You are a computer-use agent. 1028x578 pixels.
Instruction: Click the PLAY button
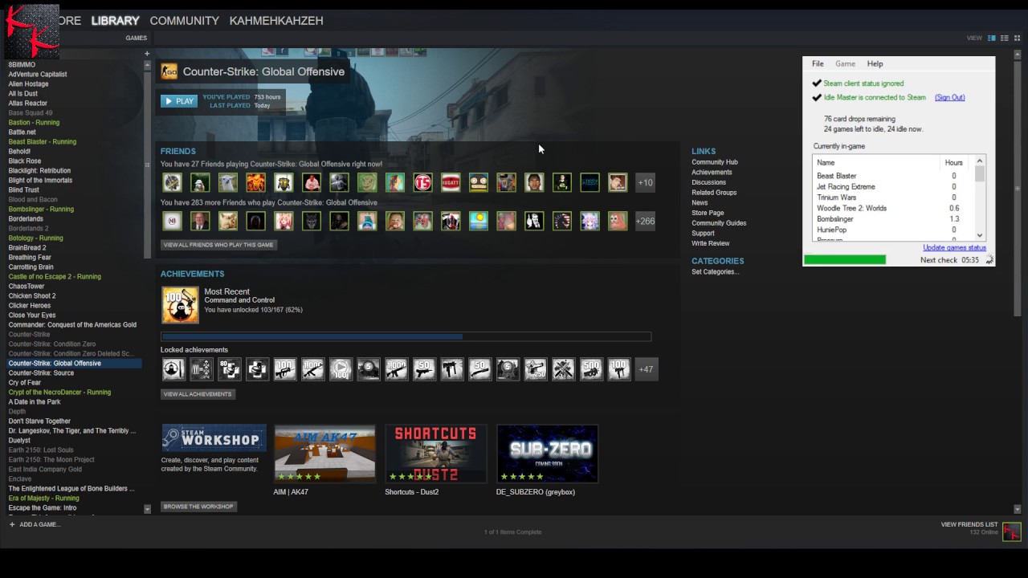coord(179,101)
